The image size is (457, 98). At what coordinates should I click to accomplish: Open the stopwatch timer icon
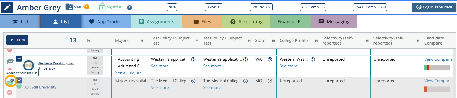pyautogui.click(x=129, y=7)
